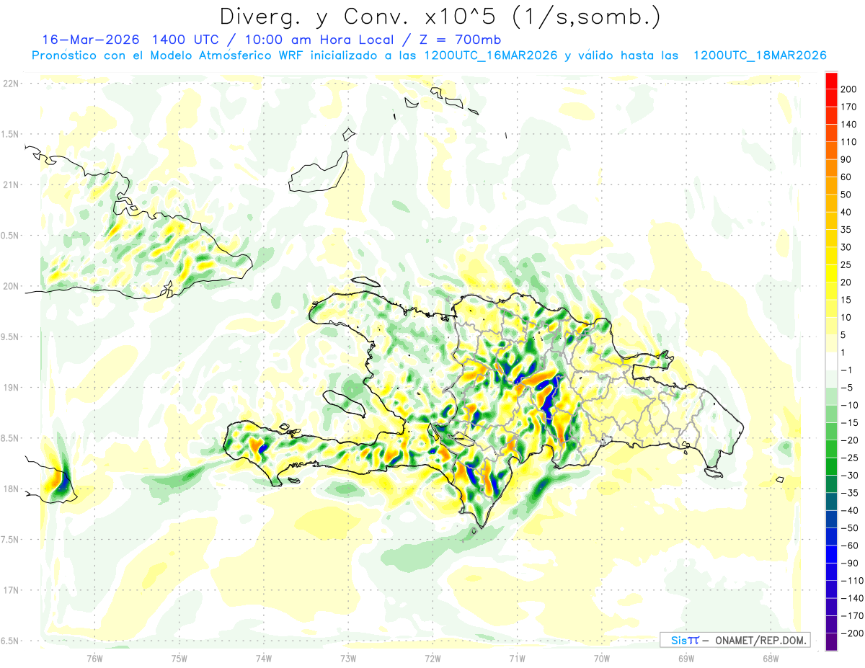
Task: Click the '-50' color scale label
Action: (848, 528)
